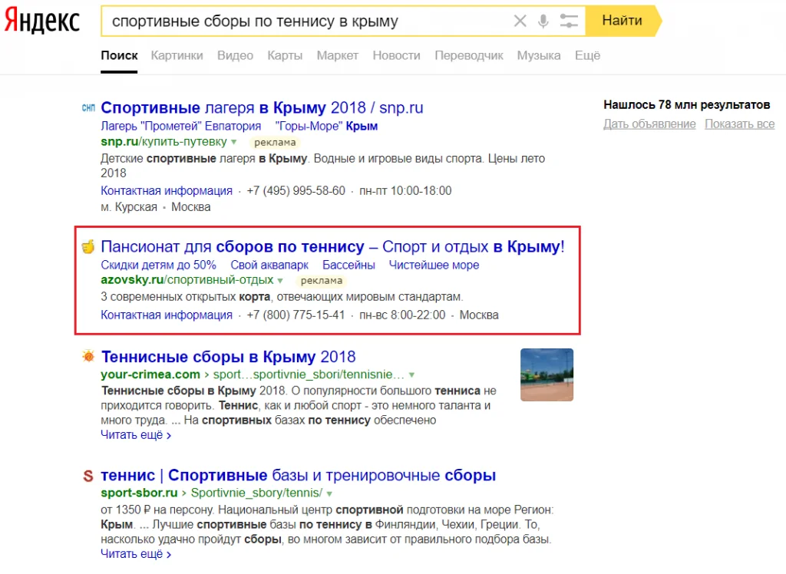Expand "Читать ещё" under Теннисные сборы result

coord(135,435)
